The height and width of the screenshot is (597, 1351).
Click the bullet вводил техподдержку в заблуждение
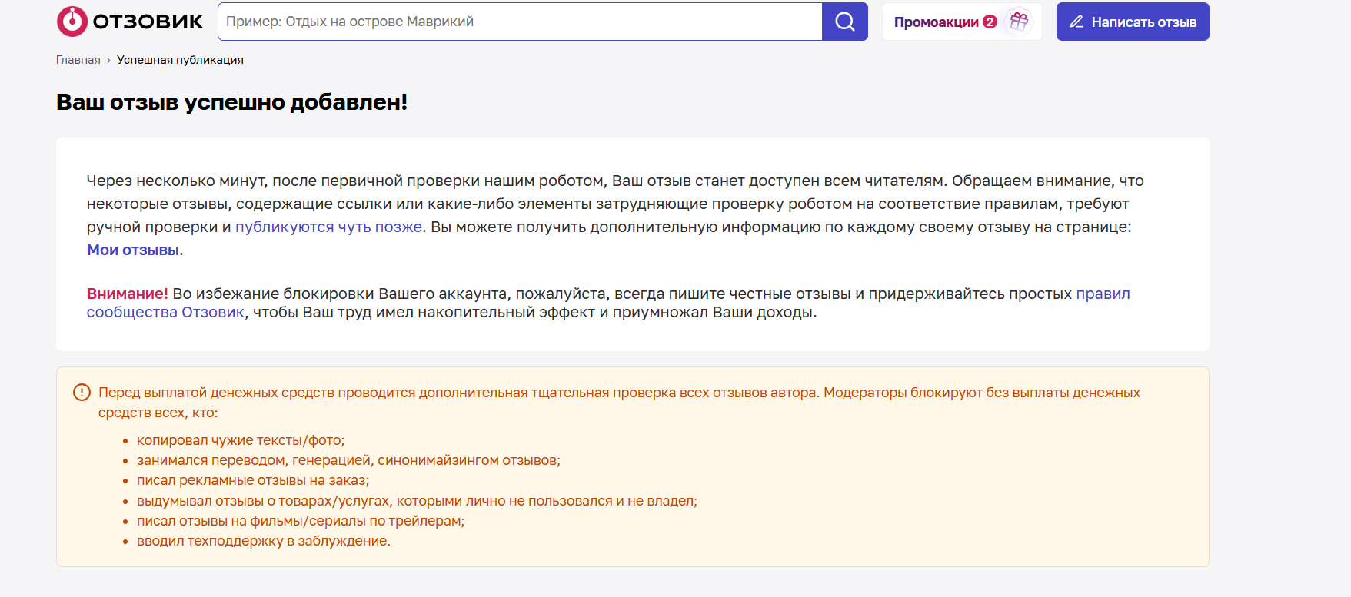pyautogui.click(x=263, y=541)
